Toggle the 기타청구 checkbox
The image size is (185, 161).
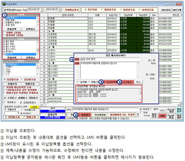click(26, 98)
